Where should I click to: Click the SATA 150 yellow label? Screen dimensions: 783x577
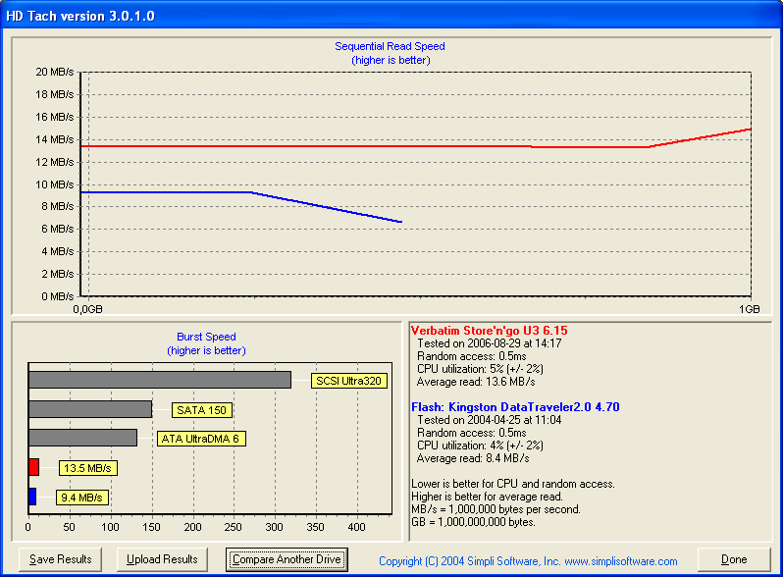coord(202,410)
